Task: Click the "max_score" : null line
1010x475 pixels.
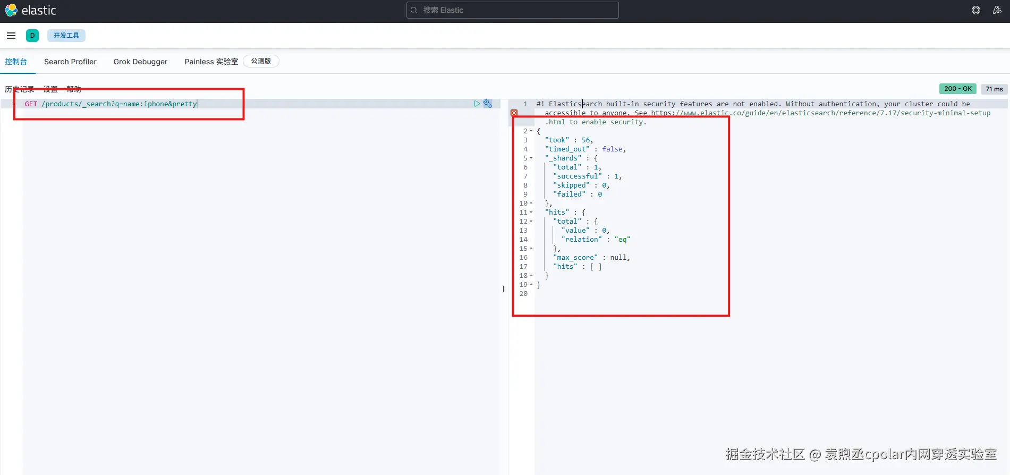Action: [x=591, y=258]
